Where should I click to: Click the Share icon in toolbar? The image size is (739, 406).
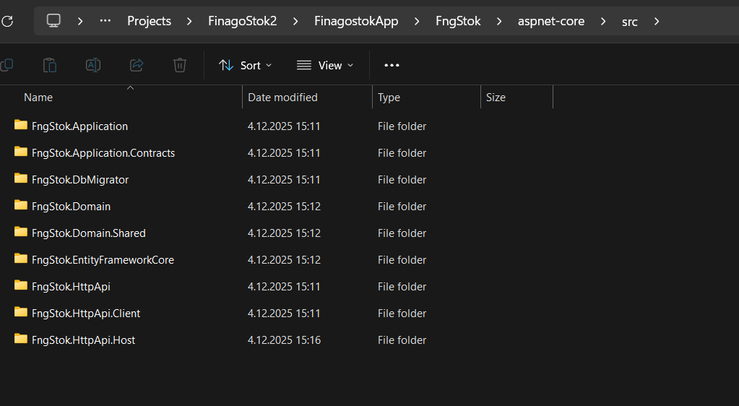(x=137, y=65)
